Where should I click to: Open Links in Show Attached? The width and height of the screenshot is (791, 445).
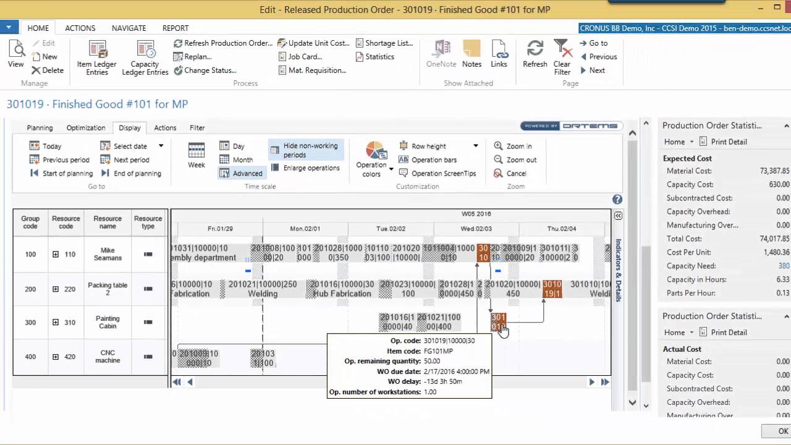click(499, 54)
